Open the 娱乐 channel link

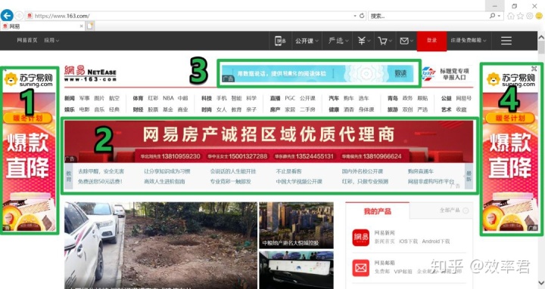point(69,109)
